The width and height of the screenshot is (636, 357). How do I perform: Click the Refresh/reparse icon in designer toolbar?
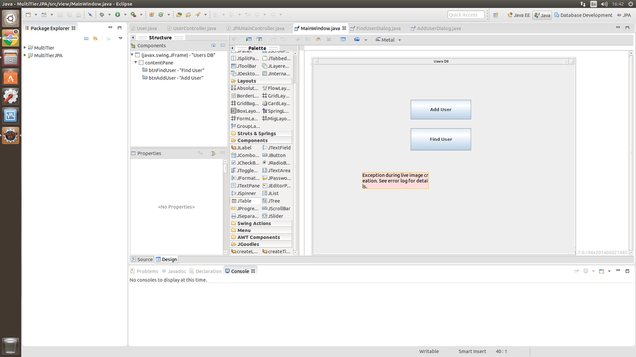259,40
